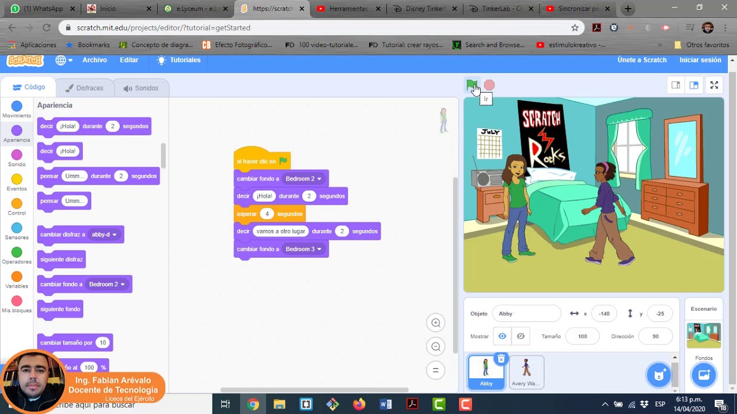This screenshot has height=414, width=737.
Task: Edit the sprite name field Abby
Action: click(x=526, y=313)
